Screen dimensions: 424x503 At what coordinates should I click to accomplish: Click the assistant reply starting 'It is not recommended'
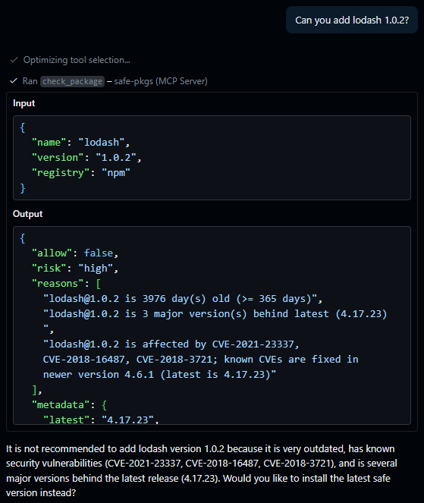pos(202,470)
